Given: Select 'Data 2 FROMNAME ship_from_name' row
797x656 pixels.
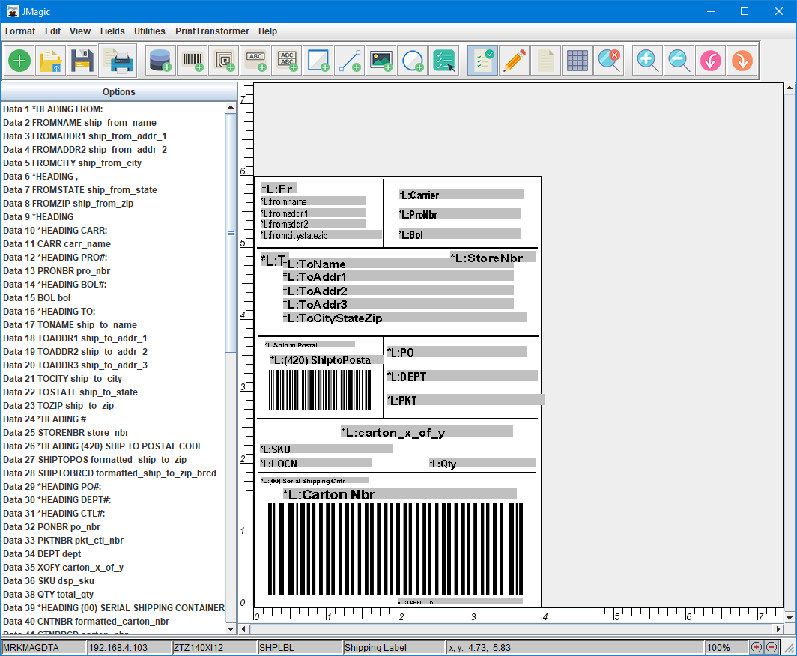Looking at the screenshot, I should coord(113,123).
